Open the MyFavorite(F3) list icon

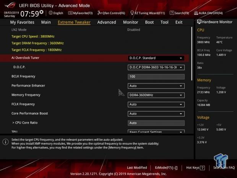tap(70, 13)
